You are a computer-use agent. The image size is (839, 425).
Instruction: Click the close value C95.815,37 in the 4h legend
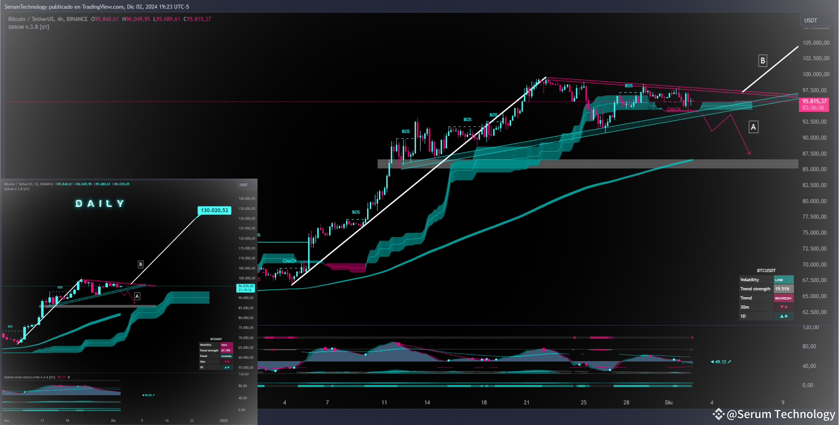(x=198, y=19)
